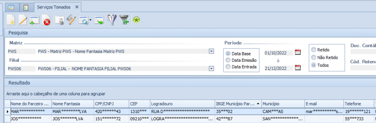The width and height of the screenshot is (376, 123).
Task: Open calendar for start date 01/10/2022
Action: click(x=298, y=52)
